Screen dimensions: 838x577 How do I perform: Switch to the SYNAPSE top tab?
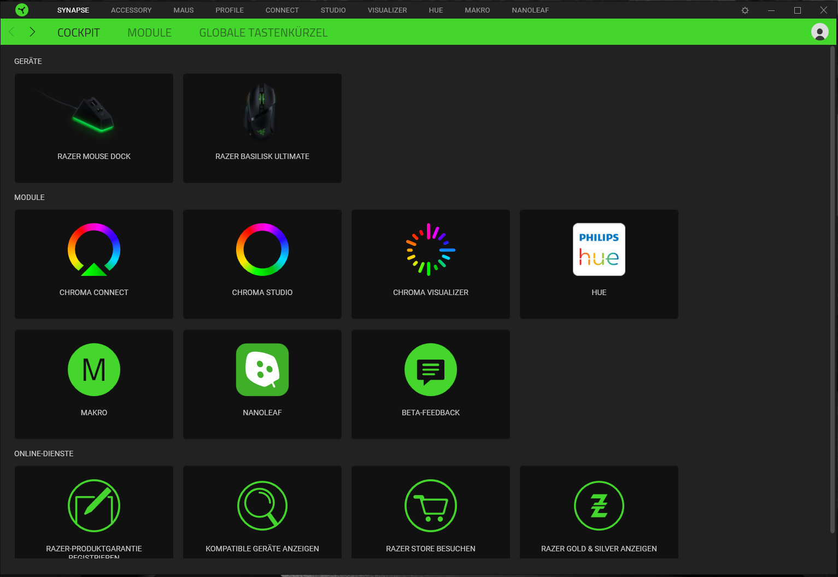tap(73, 10)
